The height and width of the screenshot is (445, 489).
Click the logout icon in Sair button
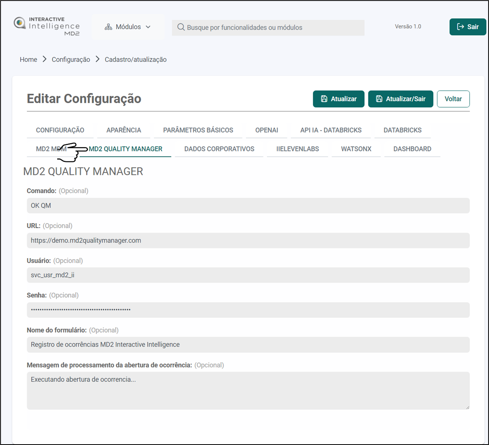pos(460,27)
